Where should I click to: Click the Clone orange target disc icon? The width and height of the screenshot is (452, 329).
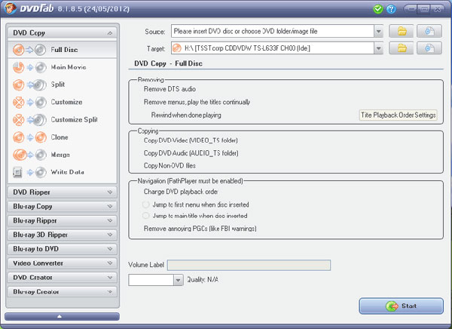pos(41,137)
